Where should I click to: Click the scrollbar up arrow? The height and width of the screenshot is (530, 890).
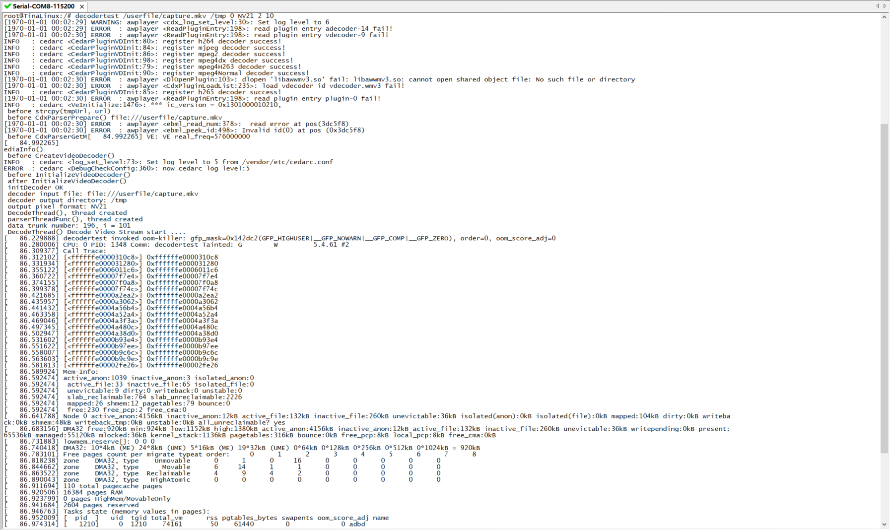coord(884,17)
